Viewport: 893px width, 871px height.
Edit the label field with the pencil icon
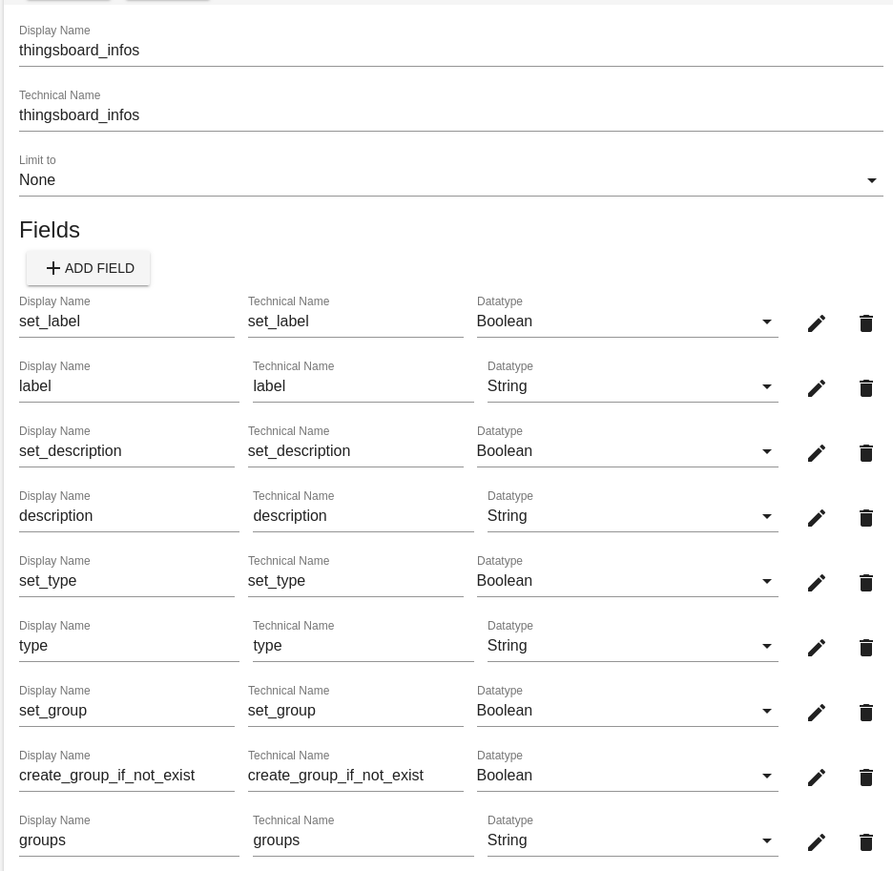(x=817, y=388)
